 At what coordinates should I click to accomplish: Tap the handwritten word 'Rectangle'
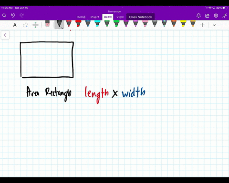coord(58,94)
